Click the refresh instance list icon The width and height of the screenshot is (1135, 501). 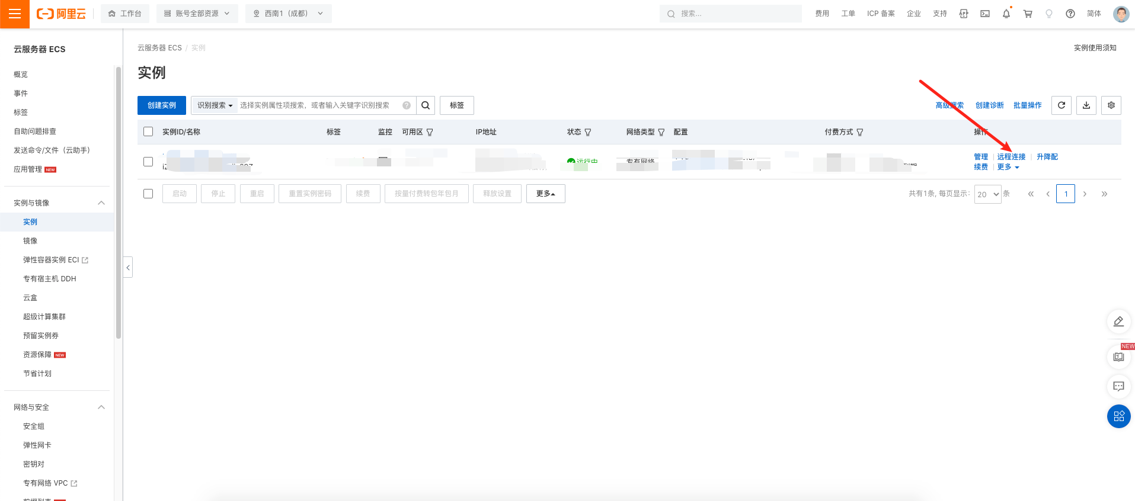click(x=1061, y=105)
